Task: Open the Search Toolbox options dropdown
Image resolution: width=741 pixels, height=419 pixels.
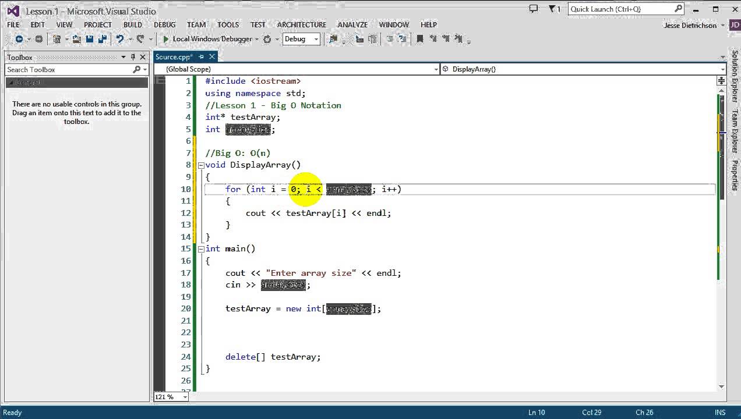Action: click(145, 69)
